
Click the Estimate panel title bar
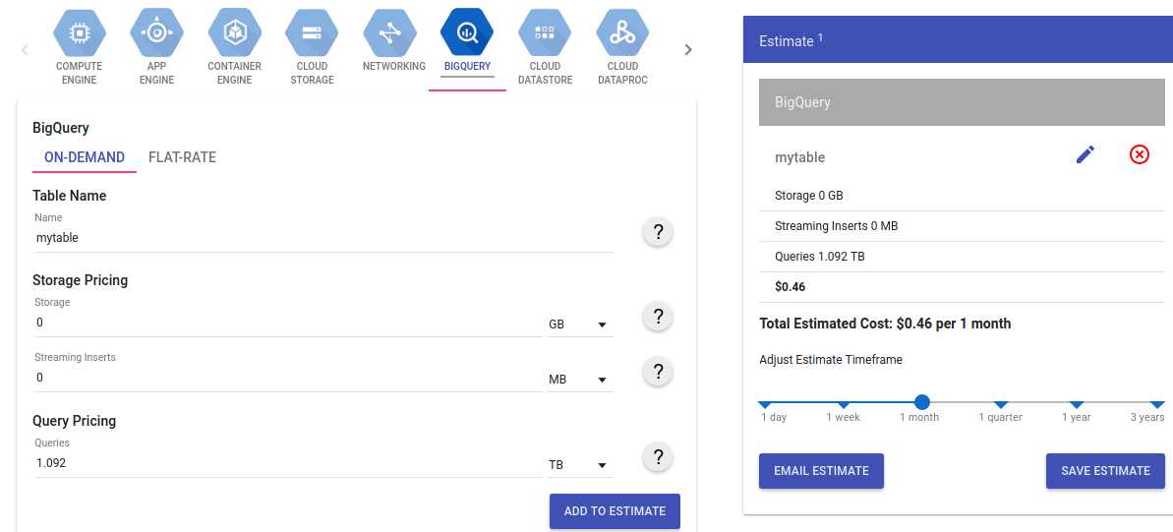[x=958, y=40]
